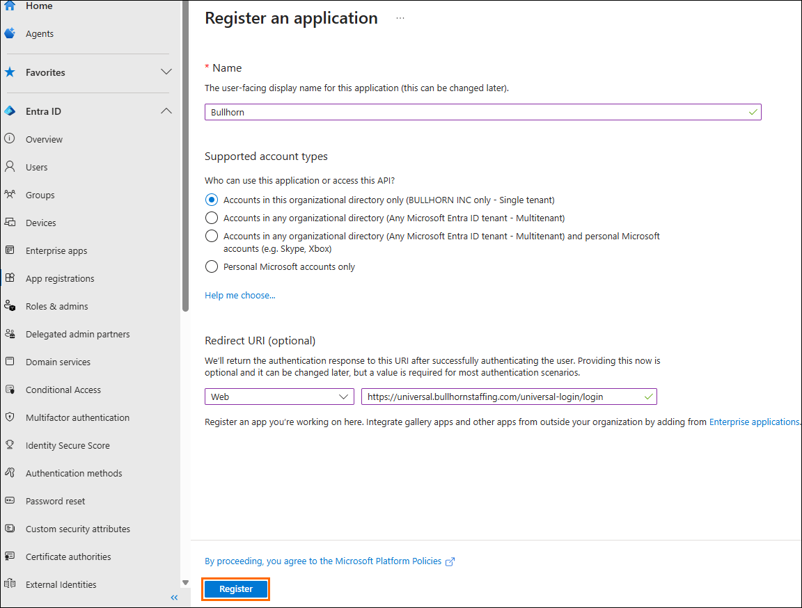Click the Authentication methods icon
The image size is (802, 608).
point(10,472)
